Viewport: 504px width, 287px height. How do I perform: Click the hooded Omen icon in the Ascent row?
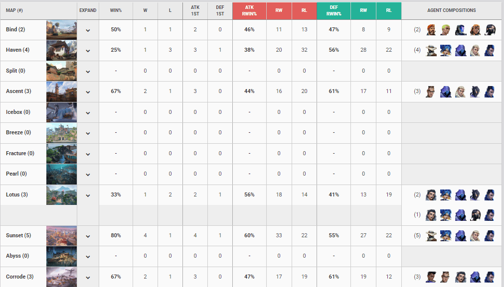point(446,92)
